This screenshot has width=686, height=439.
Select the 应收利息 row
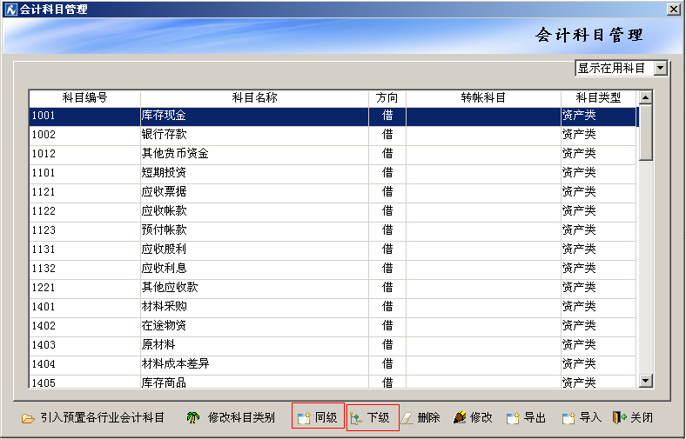pos(333,269)
